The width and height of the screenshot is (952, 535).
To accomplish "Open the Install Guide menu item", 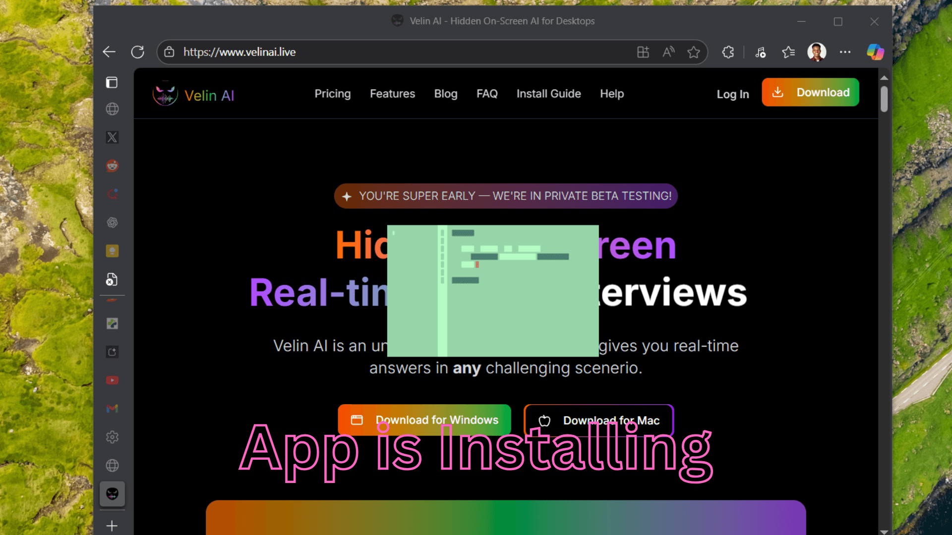I will (x=548, y=94).
